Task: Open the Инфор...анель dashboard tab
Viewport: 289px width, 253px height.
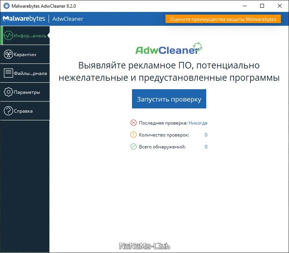Action: click(x=25, y=35)
